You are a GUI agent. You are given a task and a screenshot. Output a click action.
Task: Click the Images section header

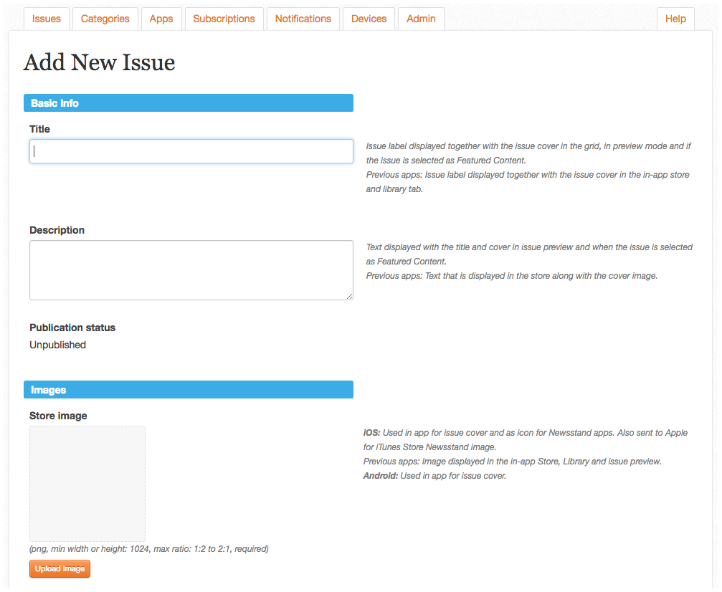click(x=189, y=389)
